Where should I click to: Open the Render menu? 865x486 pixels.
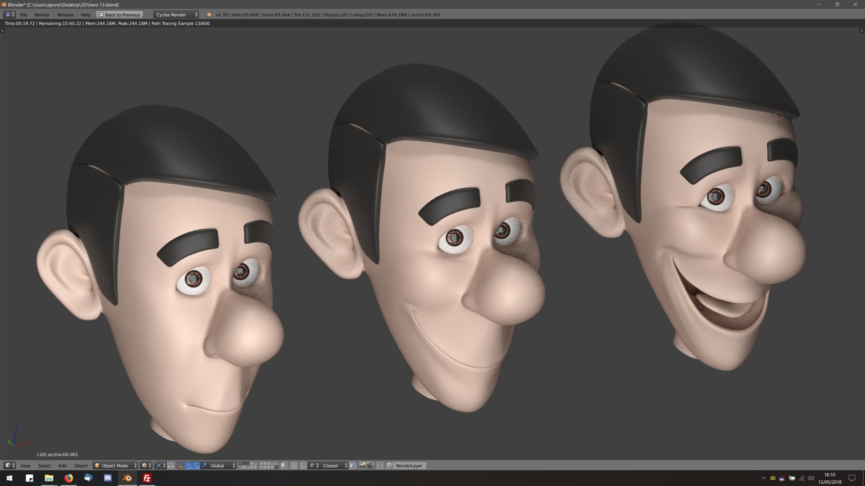(42, 15)
